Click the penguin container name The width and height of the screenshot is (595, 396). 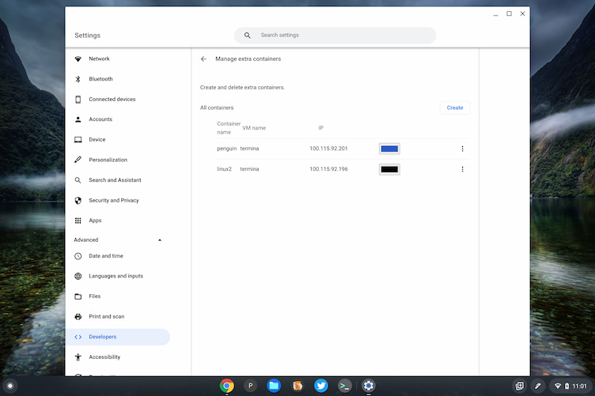click(x=226, y=149)
